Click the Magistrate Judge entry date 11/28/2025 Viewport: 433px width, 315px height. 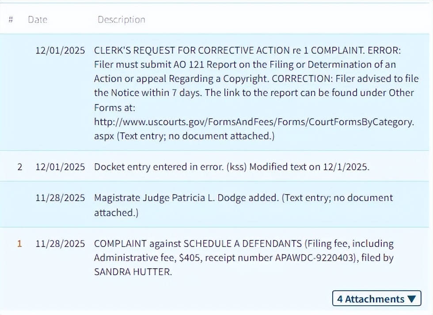pos(60,198)
